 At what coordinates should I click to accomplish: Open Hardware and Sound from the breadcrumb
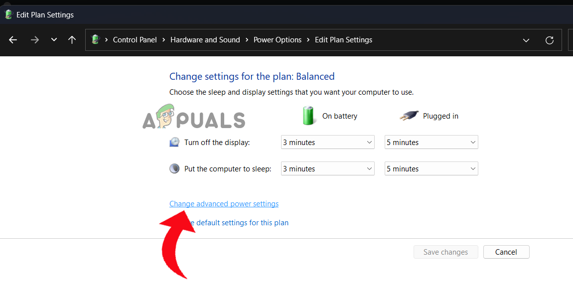pyautogui.click(x=205, y=39)
